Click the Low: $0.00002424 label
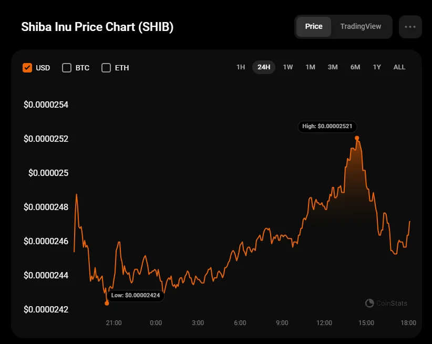This screenshot has height=344, width=432. pyautogui.click(x=136, y=296)
